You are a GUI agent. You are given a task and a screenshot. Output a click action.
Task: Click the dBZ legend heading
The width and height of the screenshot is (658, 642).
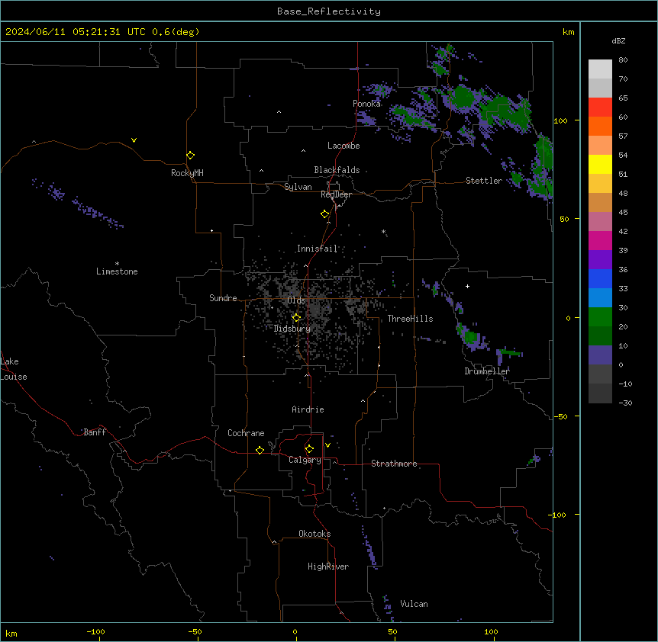click(x=618, y=40)
